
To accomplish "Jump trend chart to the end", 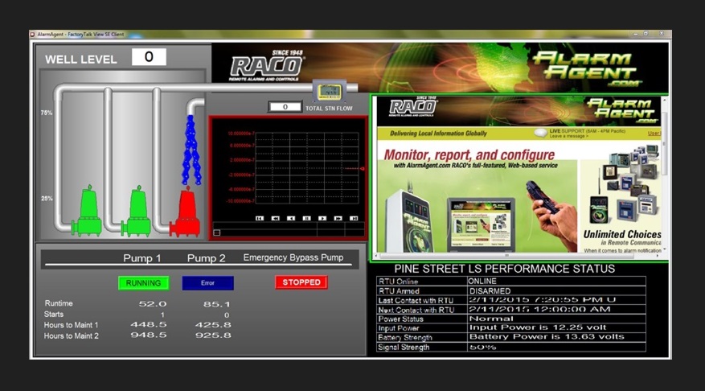I will [354, 218].
